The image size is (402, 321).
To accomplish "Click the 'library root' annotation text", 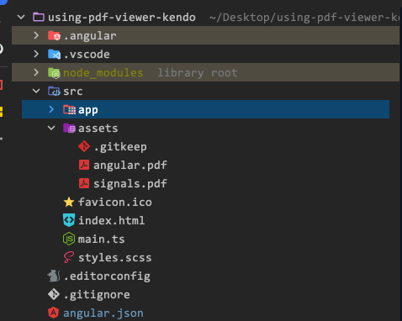I will 198,73.
